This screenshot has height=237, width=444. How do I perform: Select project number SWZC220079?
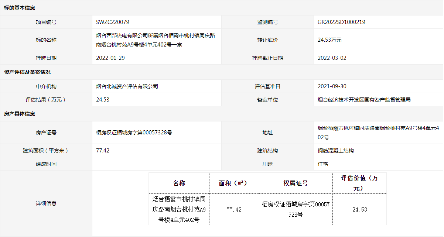click(113, 22)
